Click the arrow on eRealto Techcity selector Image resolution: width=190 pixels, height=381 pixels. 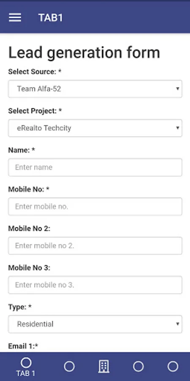tap(178, 128)
